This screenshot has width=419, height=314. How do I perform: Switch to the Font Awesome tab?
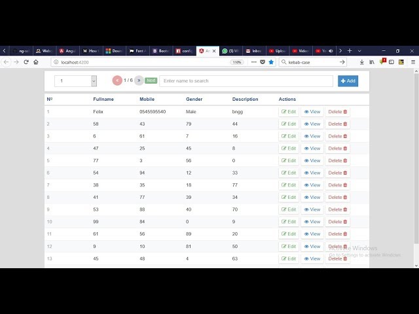point(138,51)
